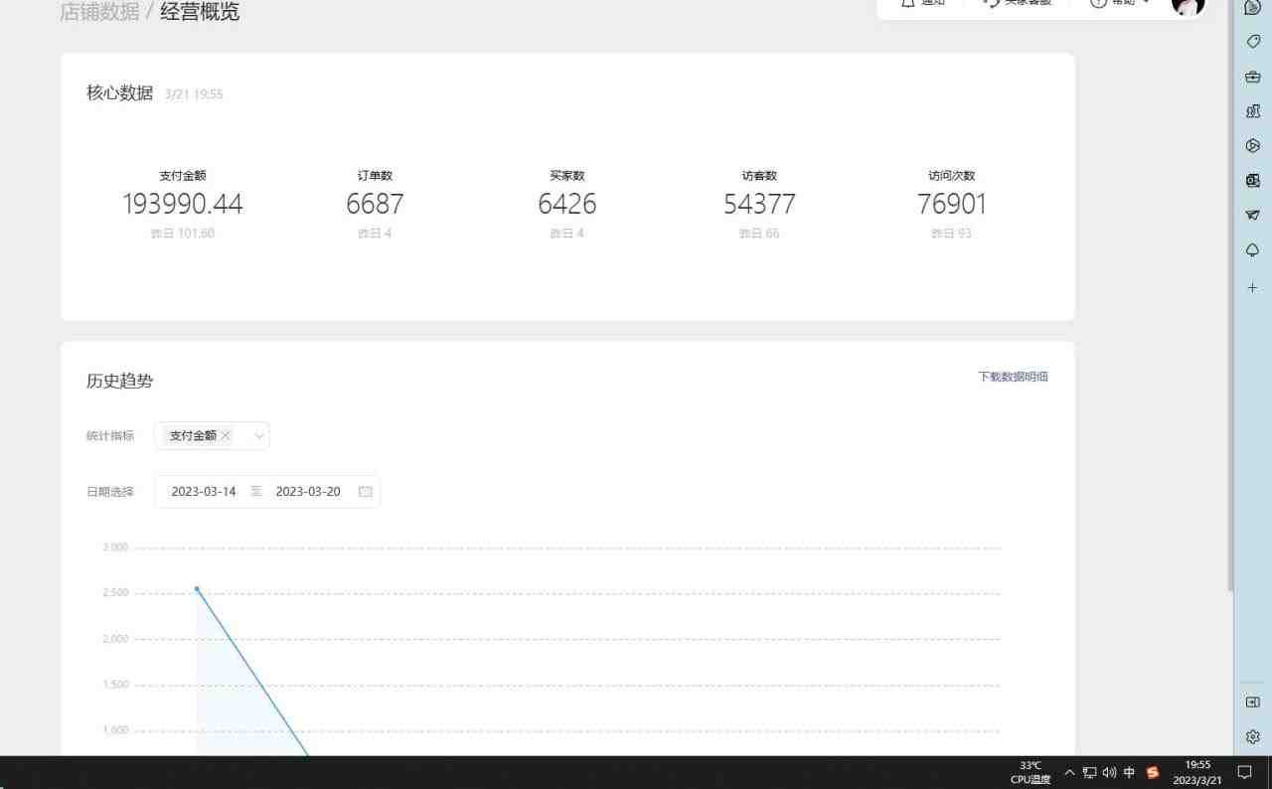
Task: Open sidebar settings gear icon
Action: pyautogui.click(x=1252, y=736)
